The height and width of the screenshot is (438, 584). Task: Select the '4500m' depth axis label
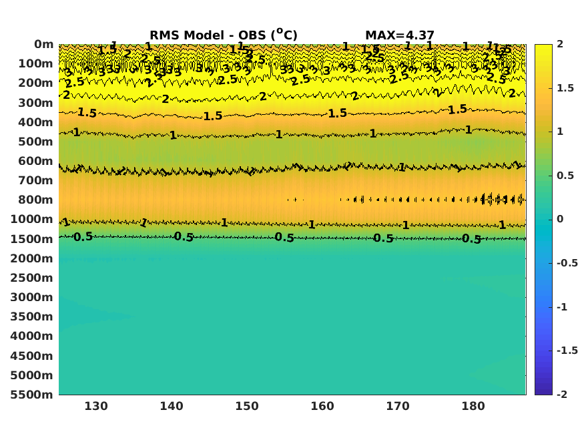click(32, 356)
